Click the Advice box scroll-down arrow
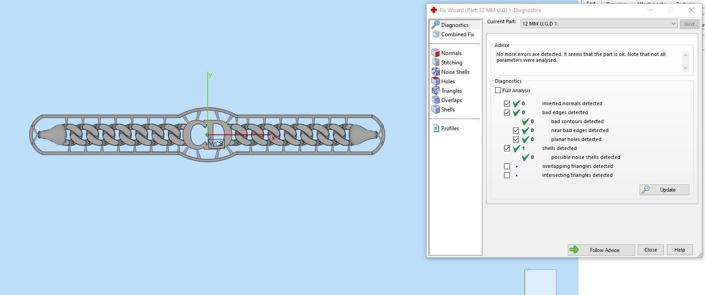The image size is (705, 295). pyautogui.click(x=685, y=68)
